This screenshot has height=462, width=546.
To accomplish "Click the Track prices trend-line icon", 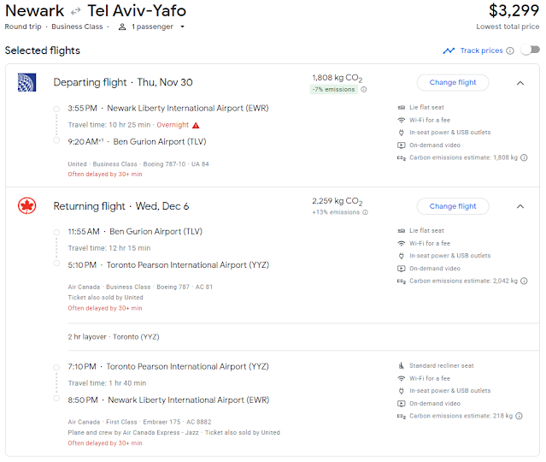I will (x=449, y=51).
